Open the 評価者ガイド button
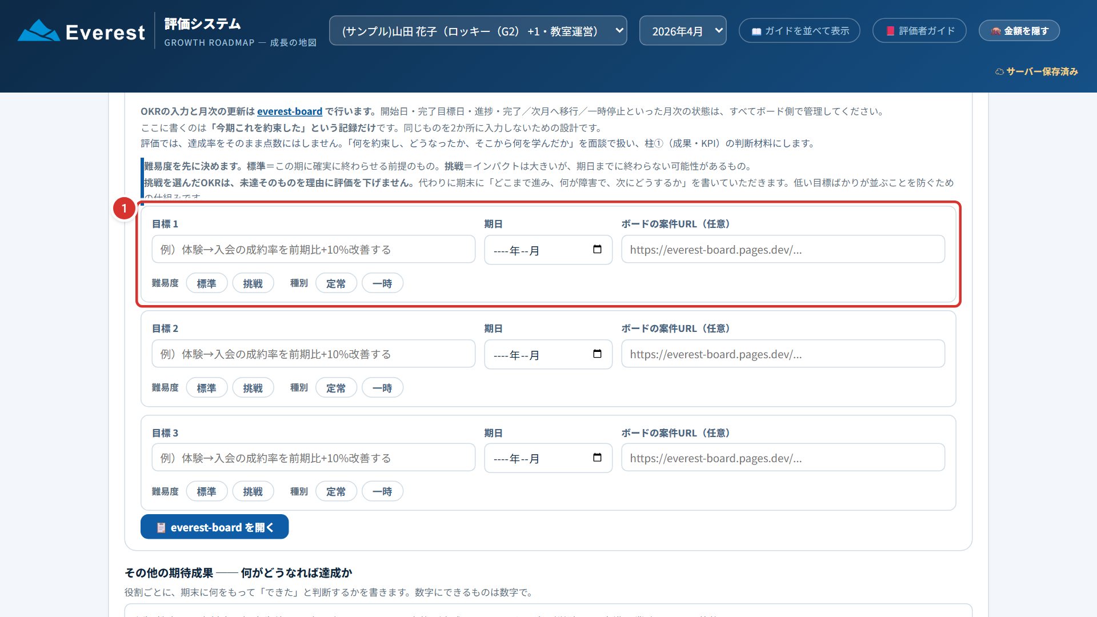 pyautogui.click(x=919, y=31)
